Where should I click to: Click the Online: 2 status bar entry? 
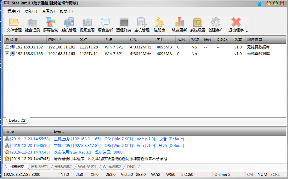pyautogui.click(x=222, y=175)
